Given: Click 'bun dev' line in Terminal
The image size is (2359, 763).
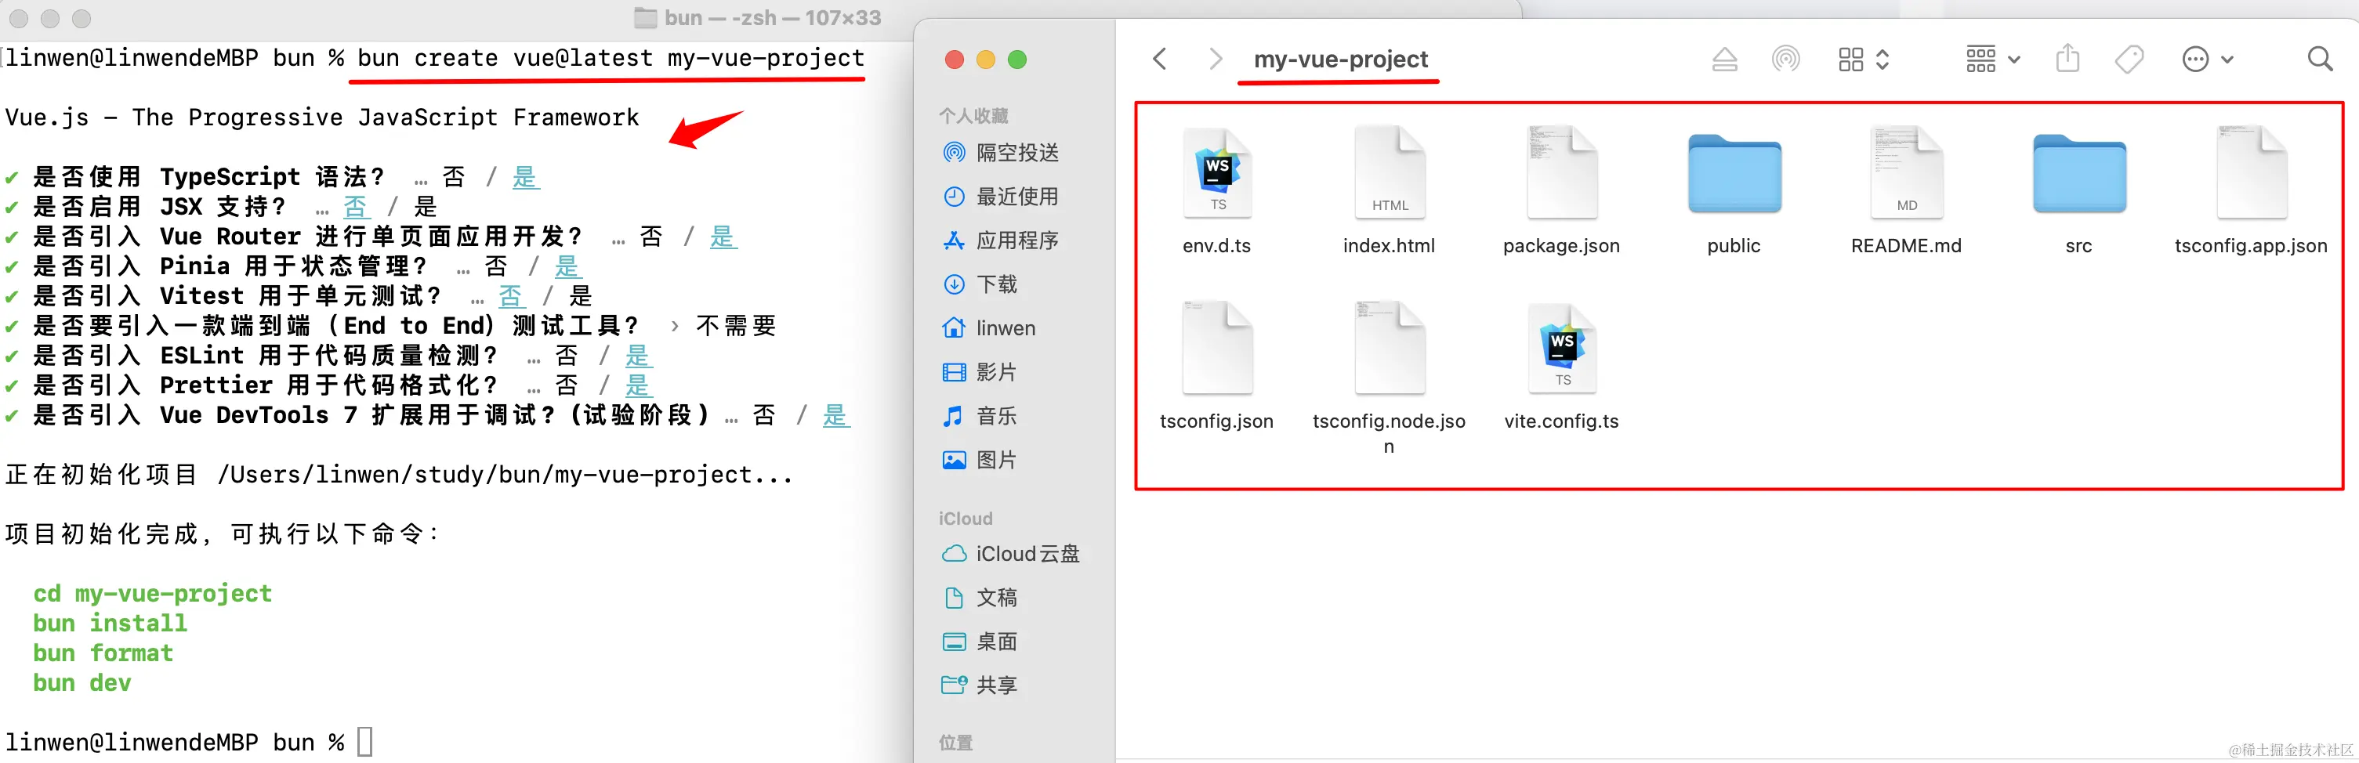Looking at the screenshot, I should 82,683.
